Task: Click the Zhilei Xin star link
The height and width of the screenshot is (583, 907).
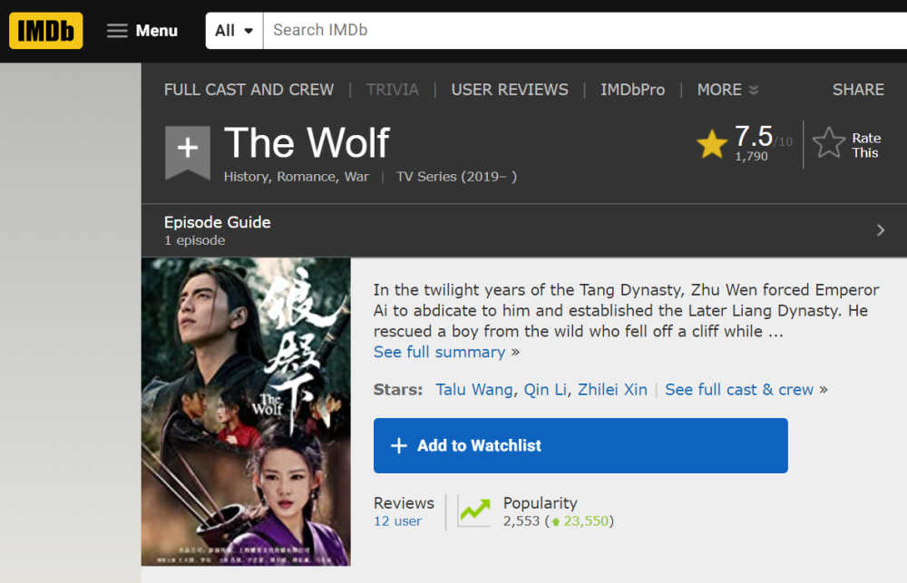Action: 612,390
